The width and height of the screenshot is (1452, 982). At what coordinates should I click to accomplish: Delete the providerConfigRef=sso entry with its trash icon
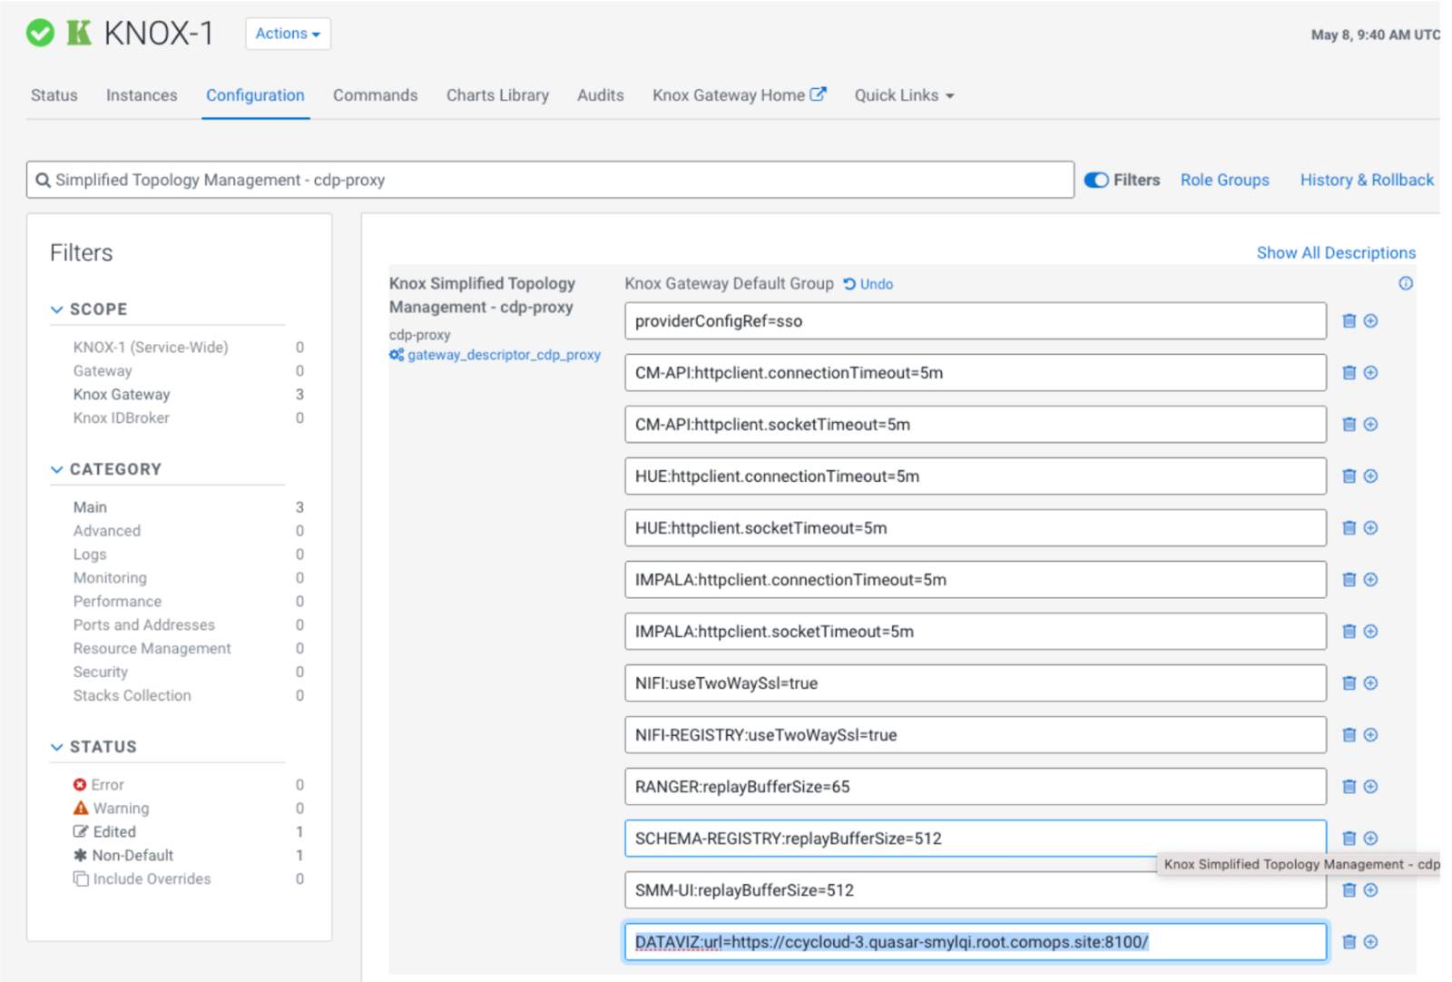coord(1349,321)
